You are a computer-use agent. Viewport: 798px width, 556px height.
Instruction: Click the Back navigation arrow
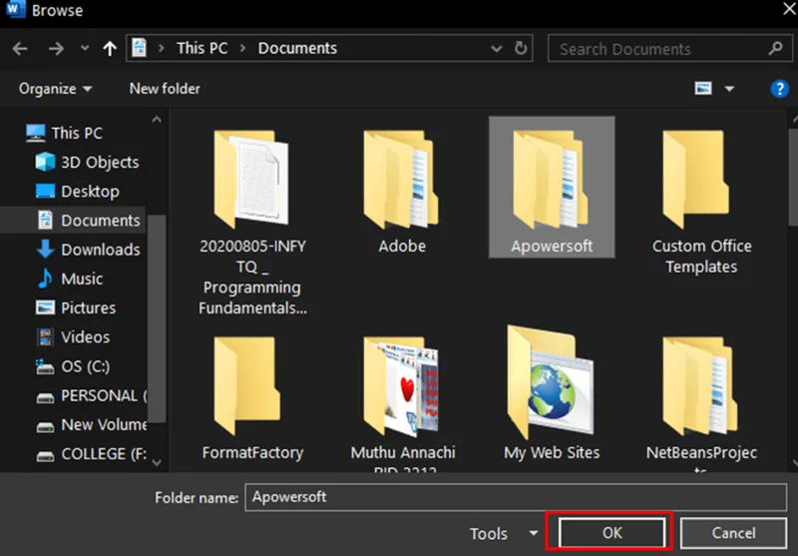[x=20, y=48]
